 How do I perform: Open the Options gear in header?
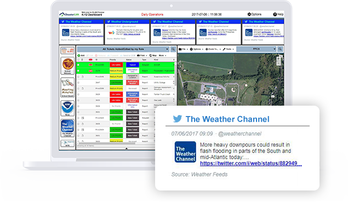(x=254, y=14)
